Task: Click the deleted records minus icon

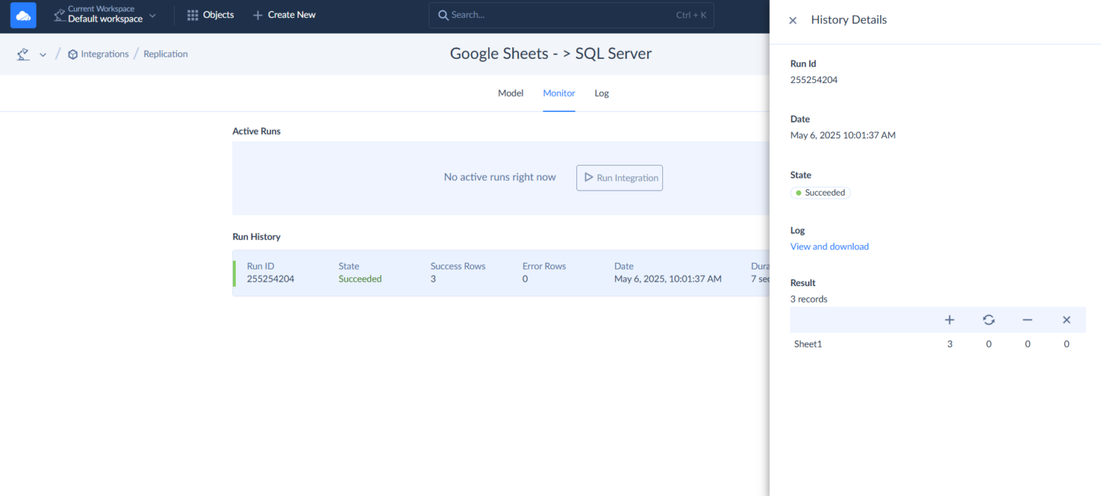Action: coord(1027,320)
